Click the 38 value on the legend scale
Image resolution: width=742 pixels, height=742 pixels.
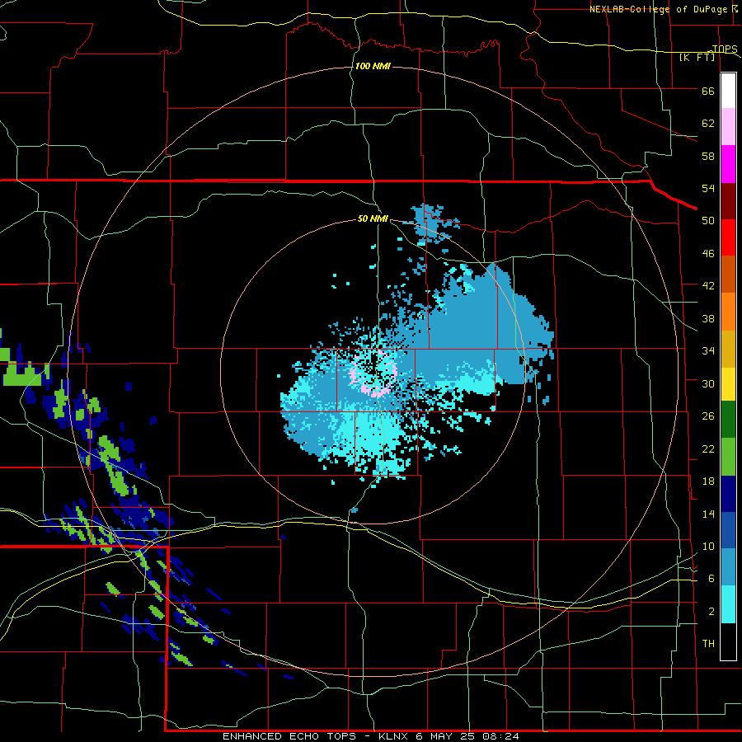click(708, 318)
